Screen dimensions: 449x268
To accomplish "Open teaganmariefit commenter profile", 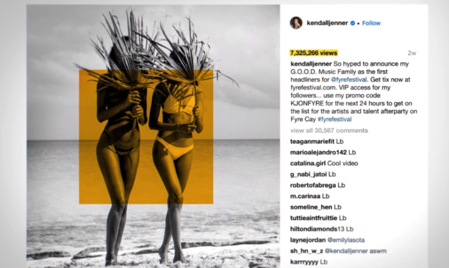I will click(312, 142).
